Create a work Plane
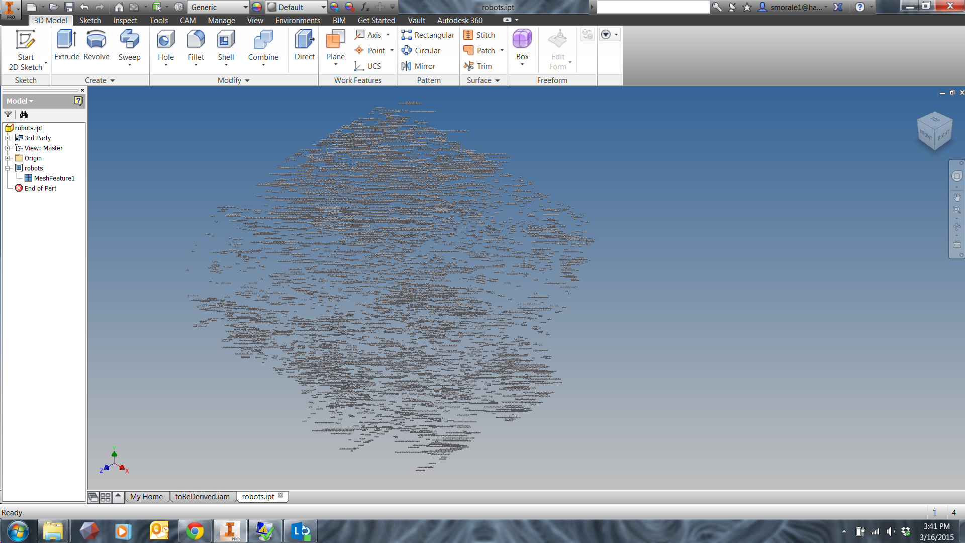 336,48
